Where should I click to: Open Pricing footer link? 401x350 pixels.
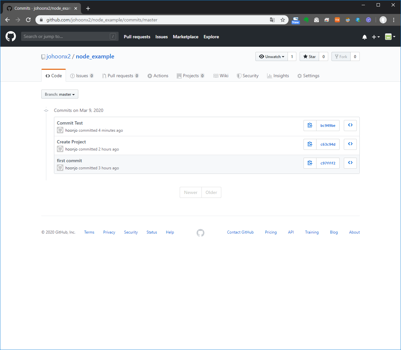271,232
